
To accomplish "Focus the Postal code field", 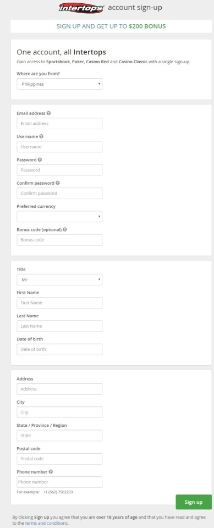I will 59,459.
